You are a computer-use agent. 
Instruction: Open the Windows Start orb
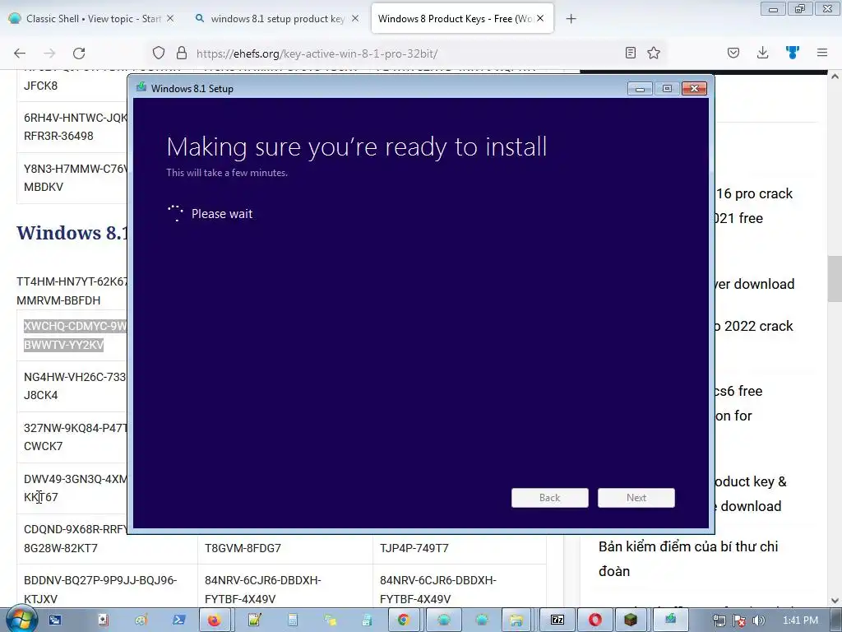[x=20, y=620]
